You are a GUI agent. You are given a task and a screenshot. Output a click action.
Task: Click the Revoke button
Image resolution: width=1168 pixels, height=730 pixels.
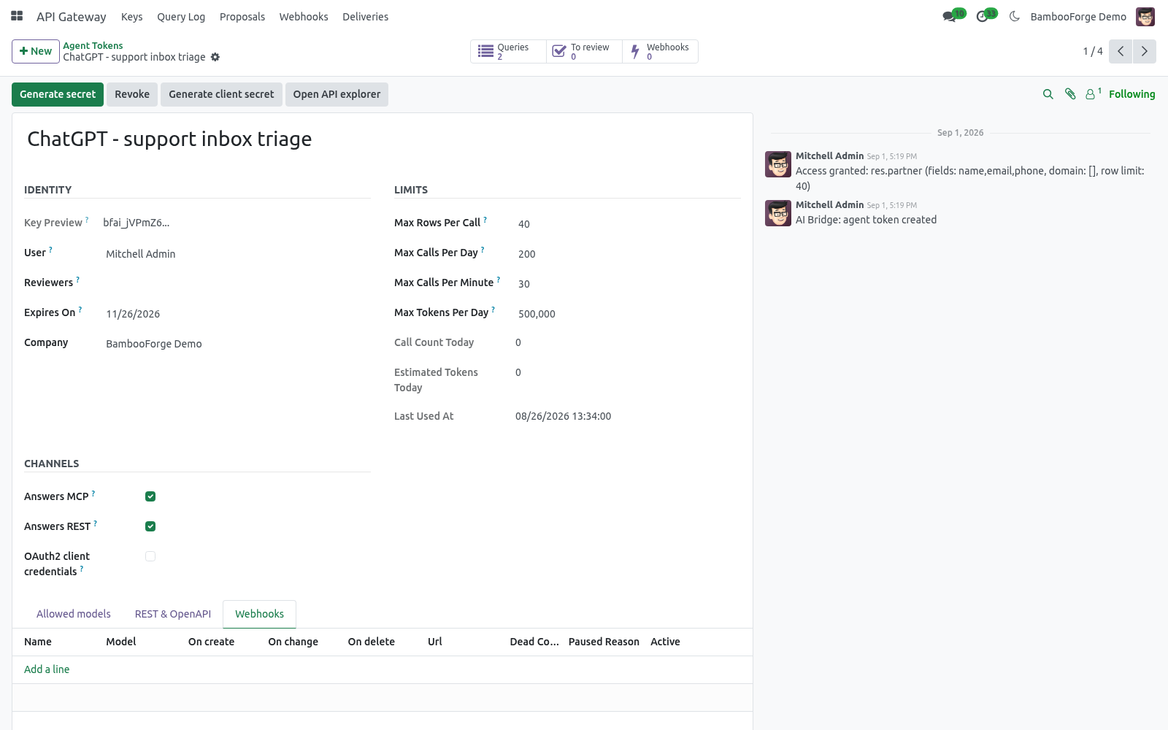[x=132, y=94]
